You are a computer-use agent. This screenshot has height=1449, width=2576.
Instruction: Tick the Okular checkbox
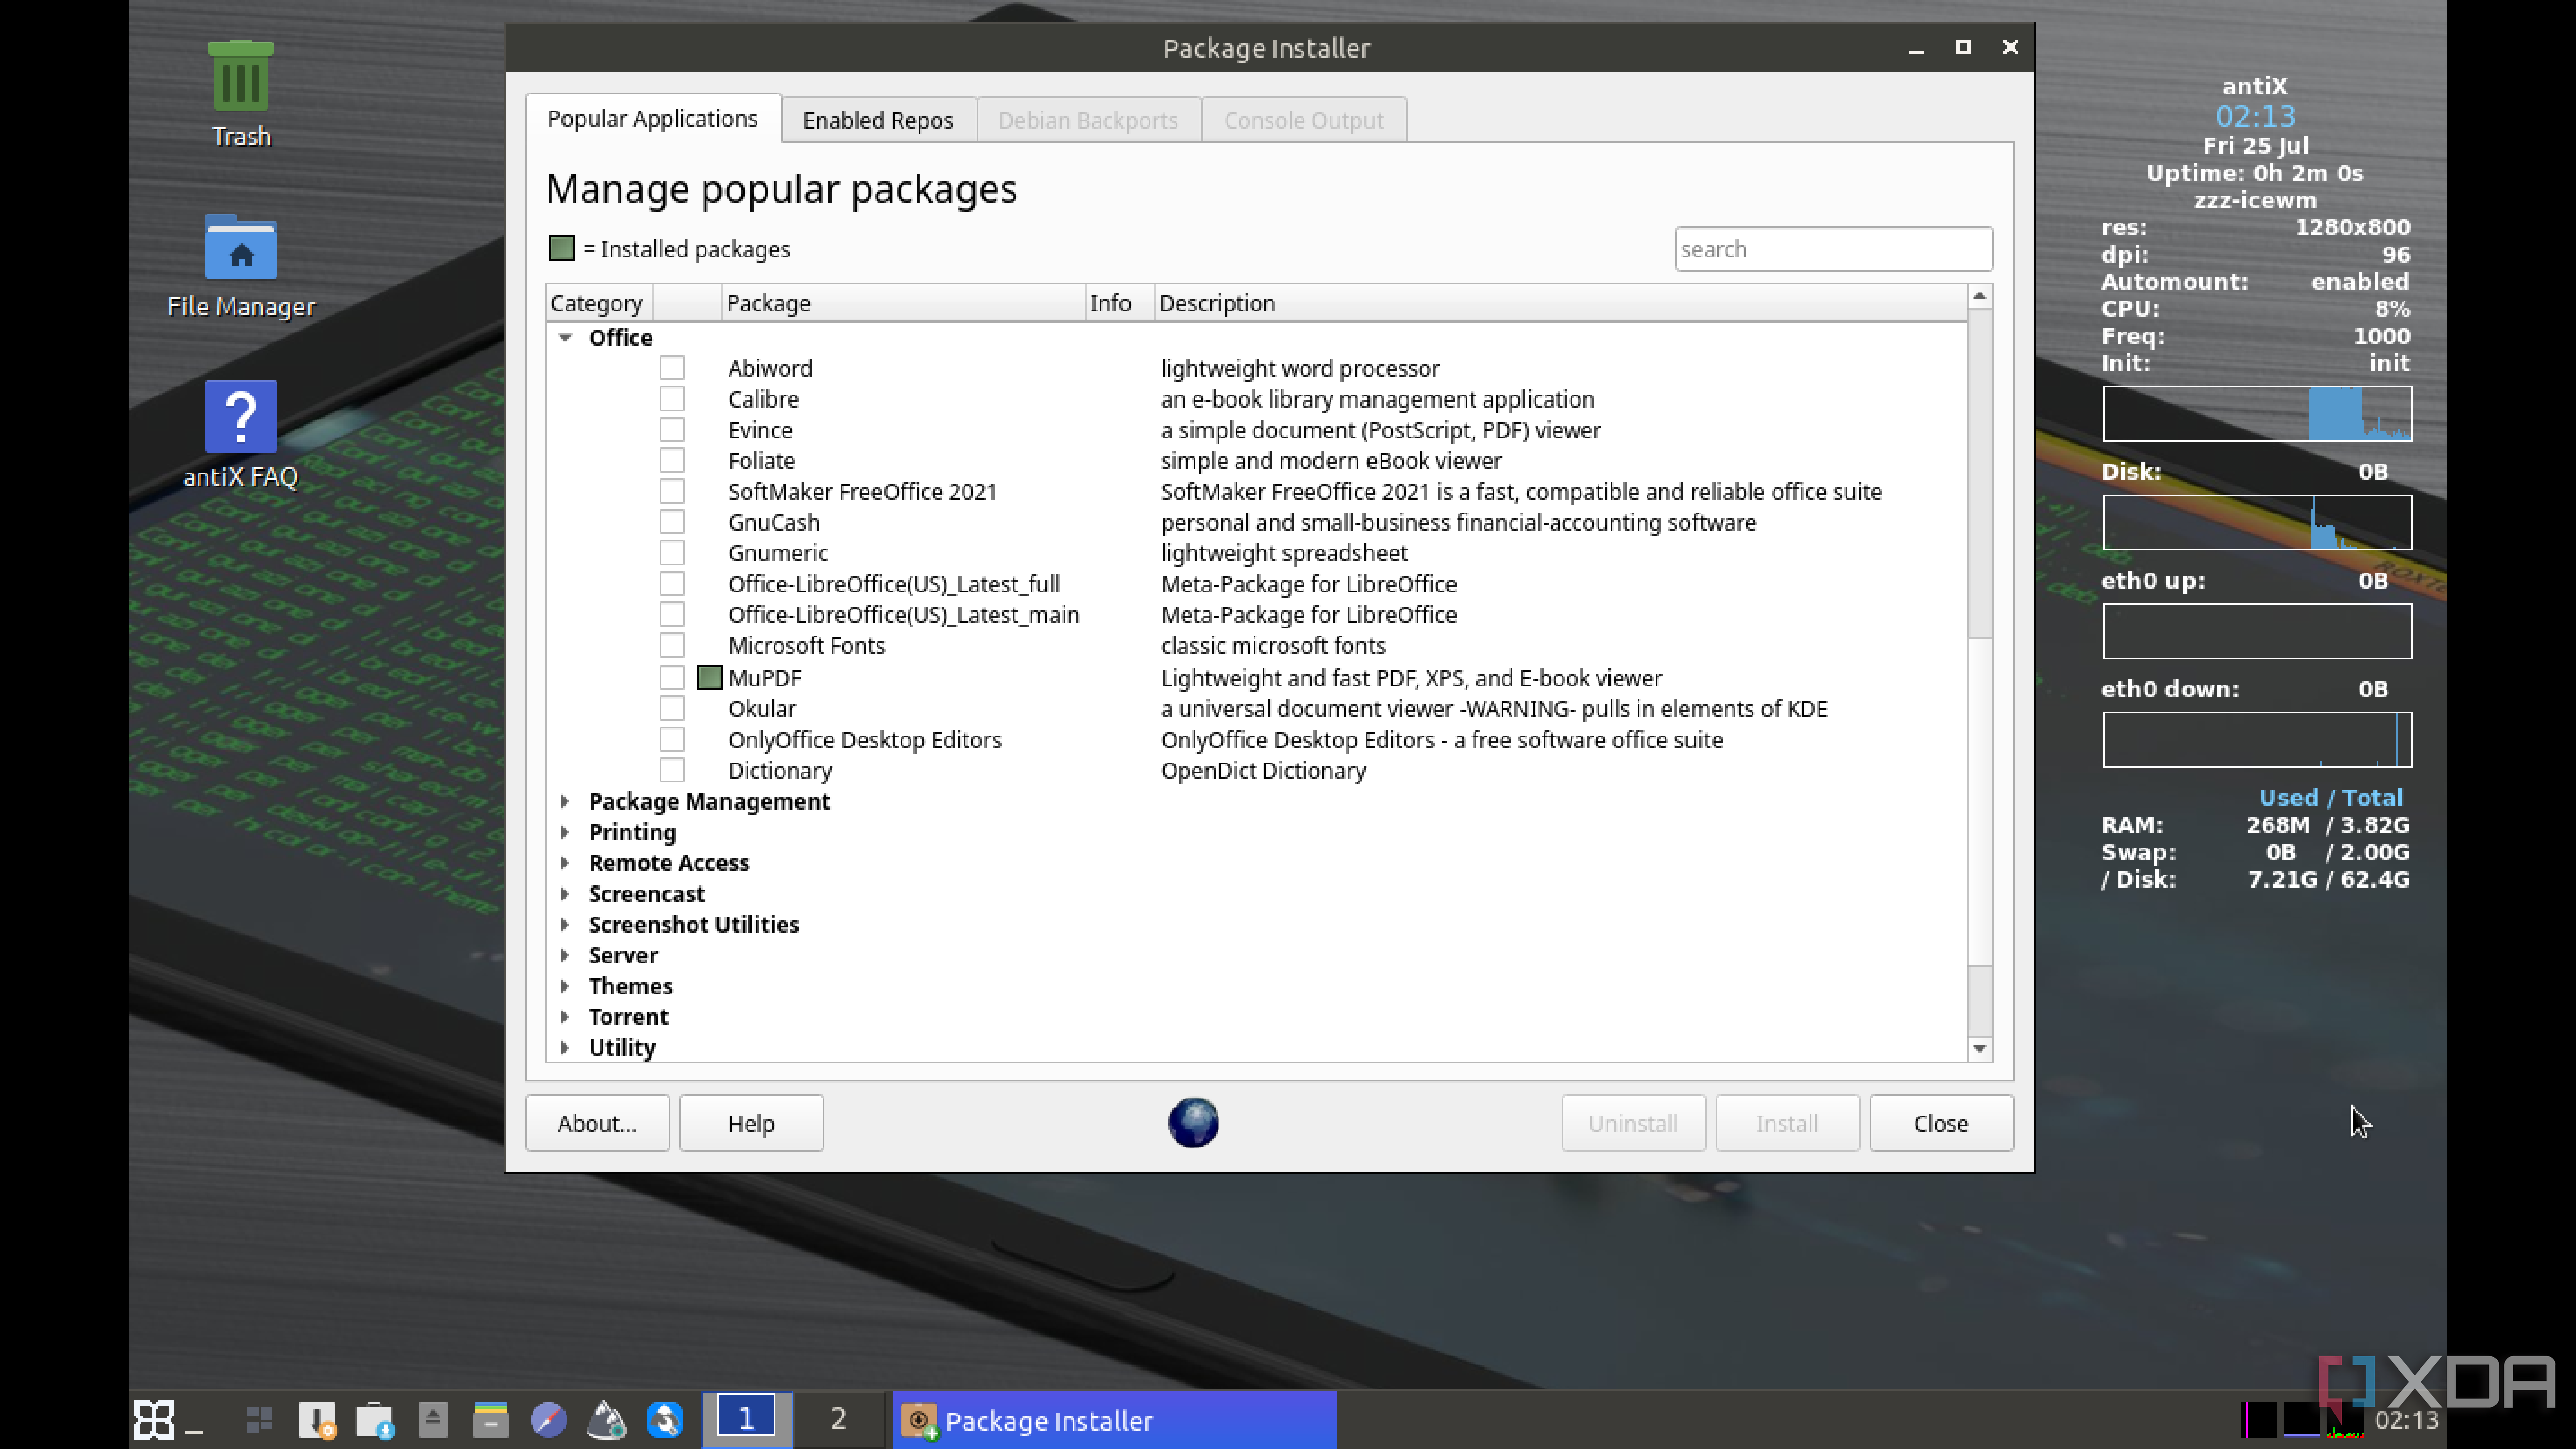pos(672,708)
